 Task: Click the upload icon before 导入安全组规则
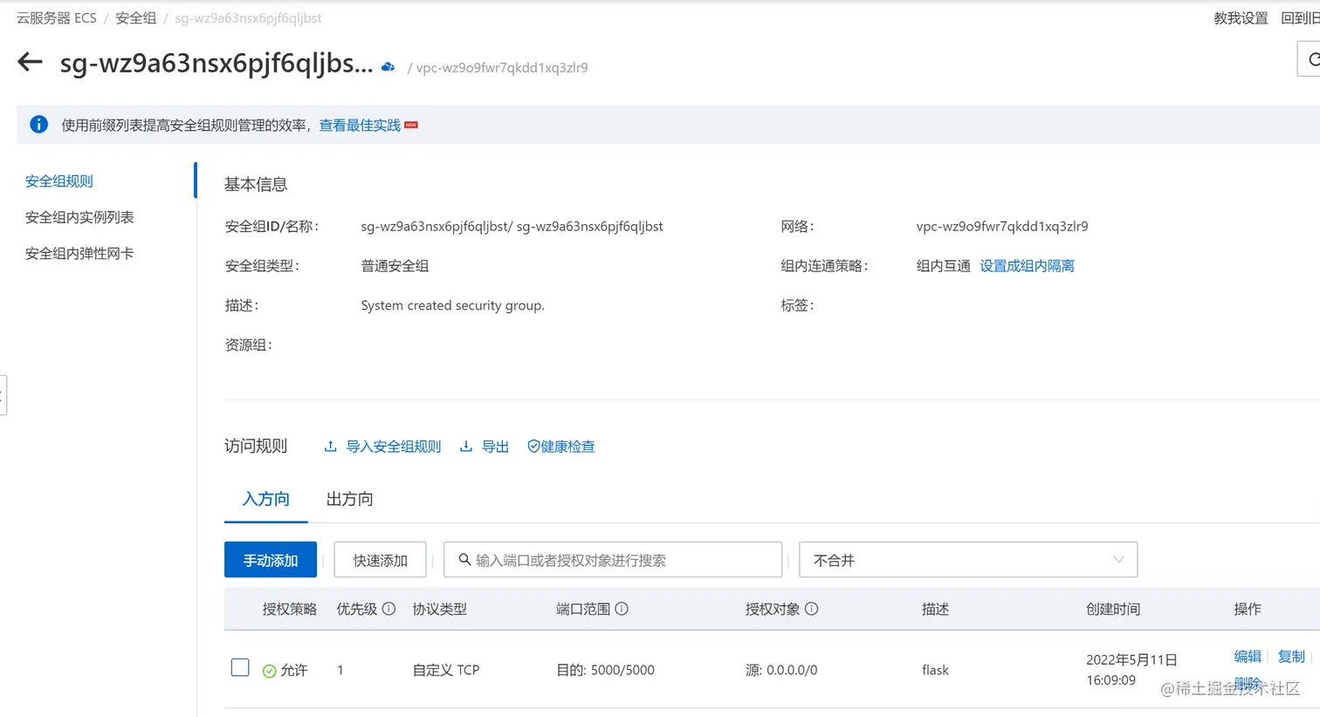[x=330, y=446]
